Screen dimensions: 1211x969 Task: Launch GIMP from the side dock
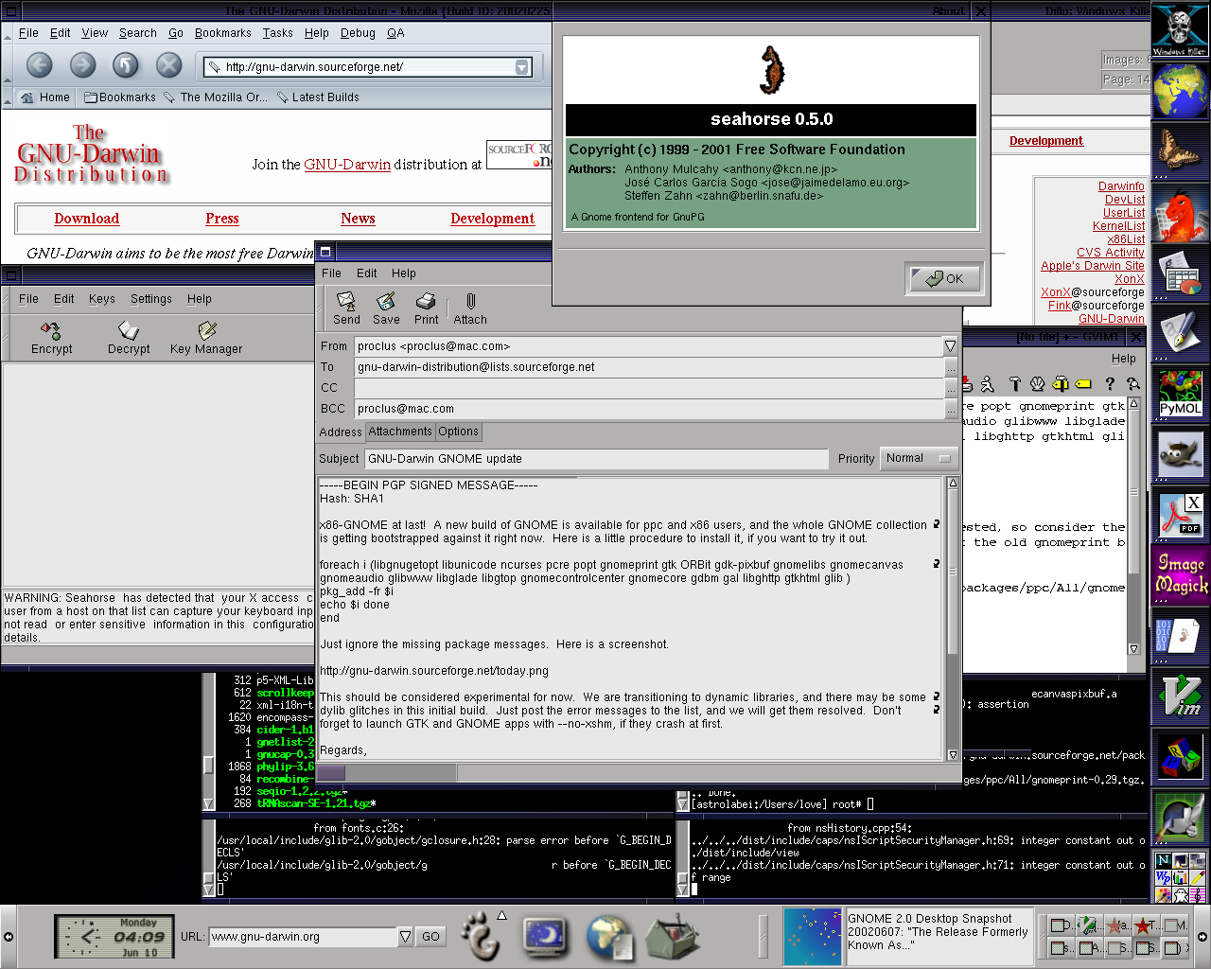(x=1181, y=455)
